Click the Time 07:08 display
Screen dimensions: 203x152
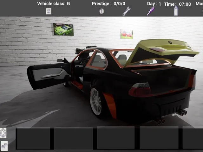tap(178, 4)
